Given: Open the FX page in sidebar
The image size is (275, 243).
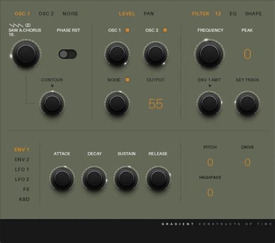Looking at the screenshot, I should (x=26, y=189).
